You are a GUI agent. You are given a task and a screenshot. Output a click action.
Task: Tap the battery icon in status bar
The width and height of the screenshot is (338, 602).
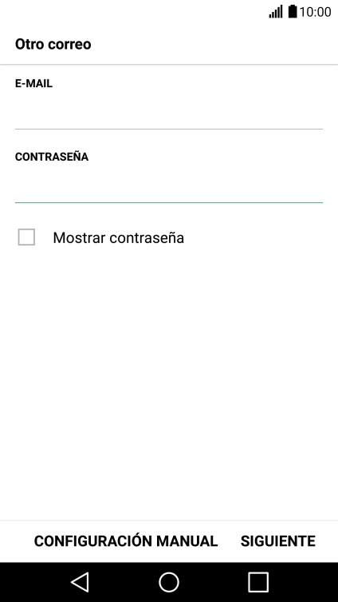point(293,11)
